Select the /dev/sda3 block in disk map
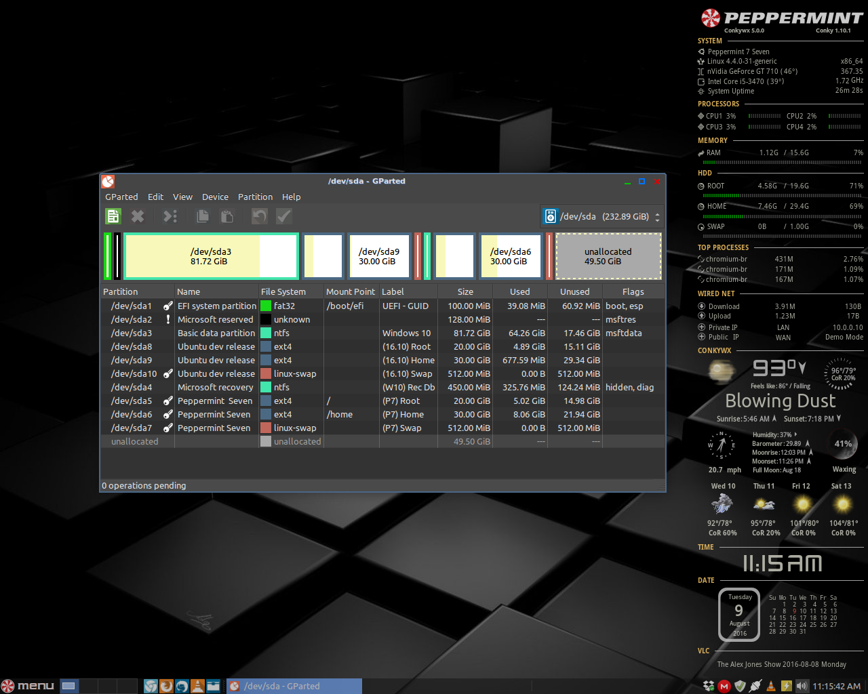The width and height of the screenshot is (868, 694). point(211,256)
